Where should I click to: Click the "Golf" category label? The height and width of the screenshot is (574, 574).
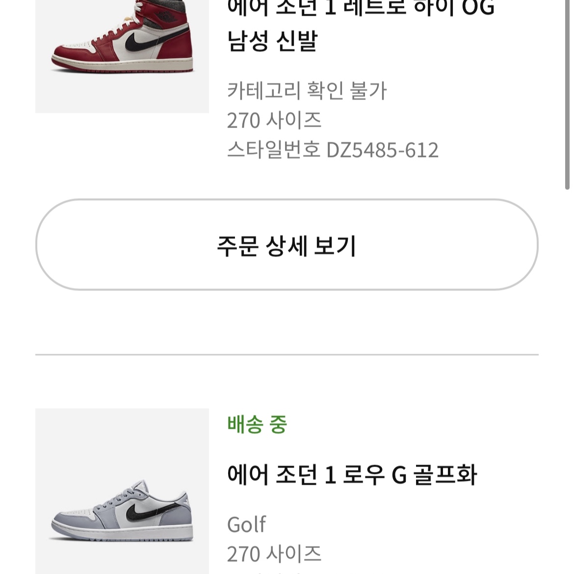[247, 524]
